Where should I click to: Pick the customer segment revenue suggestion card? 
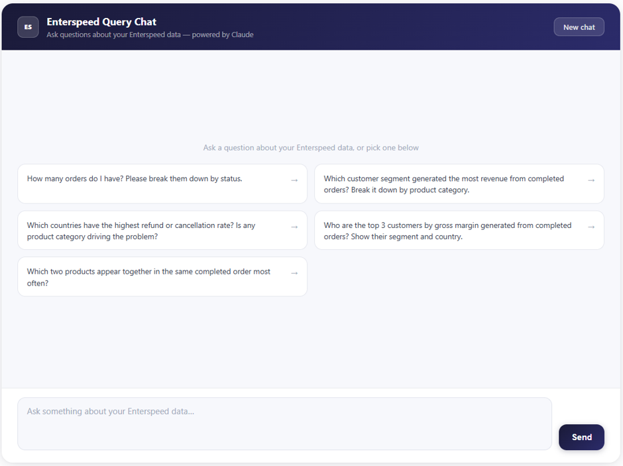pos(459,184)
